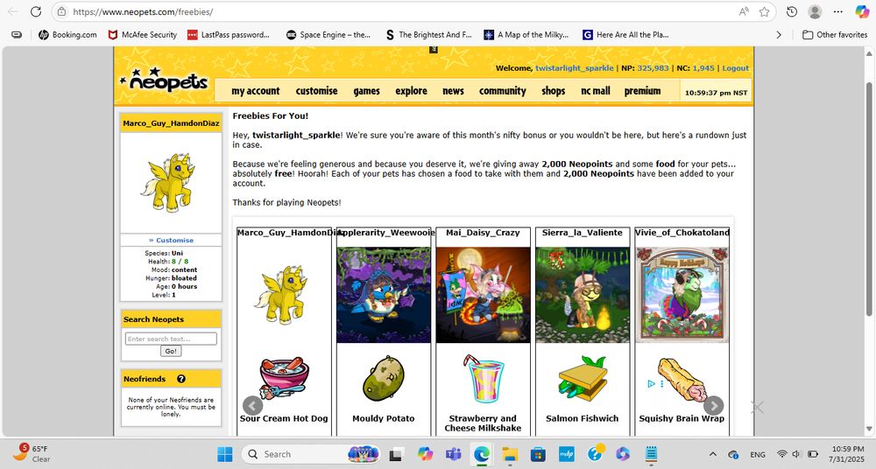The height and width of the screenshot is (469, 876).
Task: Click the ad choices play icon near Brain Wrap
Action: click(x=651, y=383)
